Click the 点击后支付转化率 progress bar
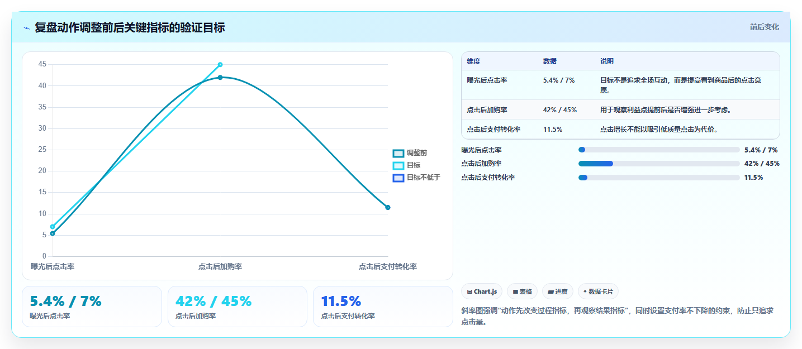The image size is (802, 349). pyautogui.click(x=659, y=178)
